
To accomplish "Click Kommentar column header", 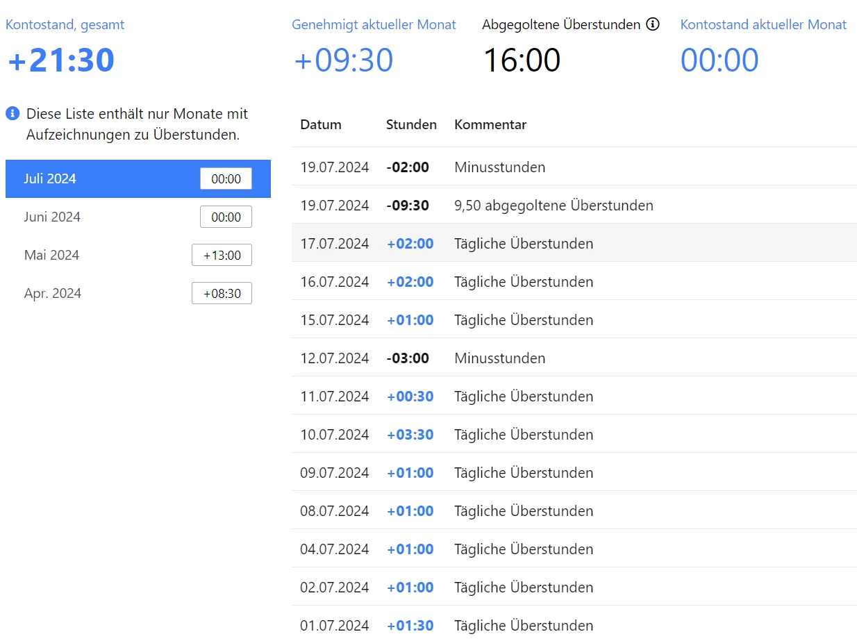I will [490, 125].
